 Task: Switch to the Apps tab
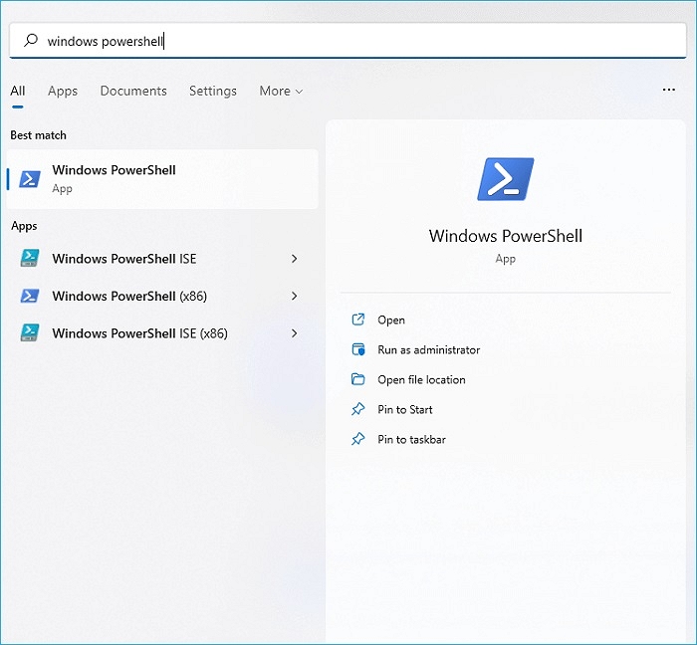coord(63,91)
